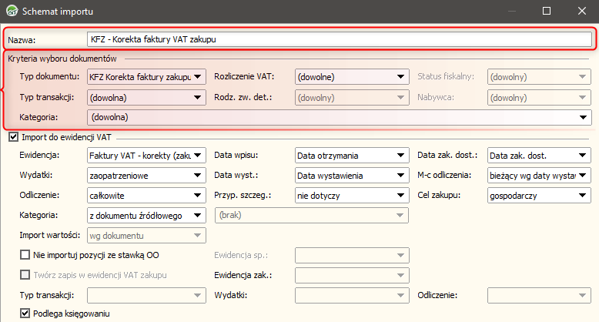Enable Nie importuj pozycji ze stawką OO

point(25,254)
